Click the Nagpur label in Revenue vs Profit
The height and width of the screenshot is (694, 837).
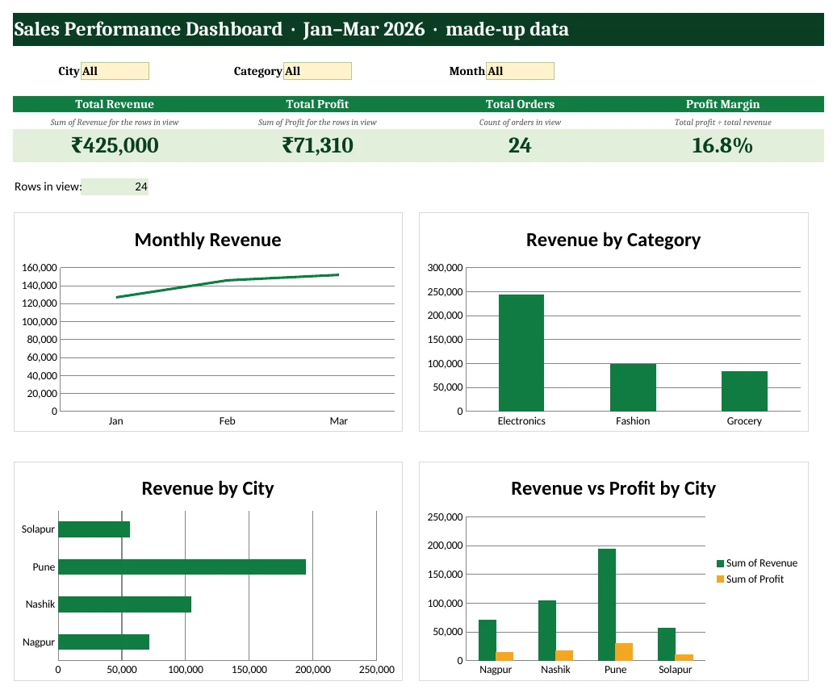(x=496, y=670)
